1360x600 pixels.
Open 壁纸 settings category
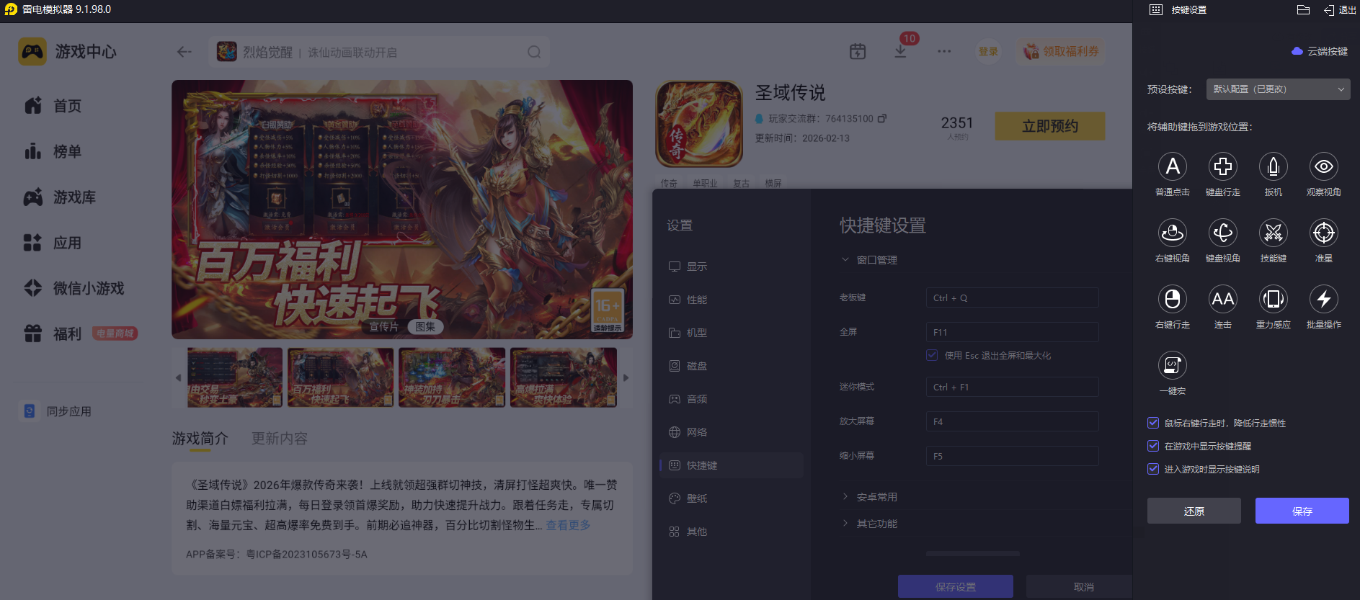coord(732,498)
